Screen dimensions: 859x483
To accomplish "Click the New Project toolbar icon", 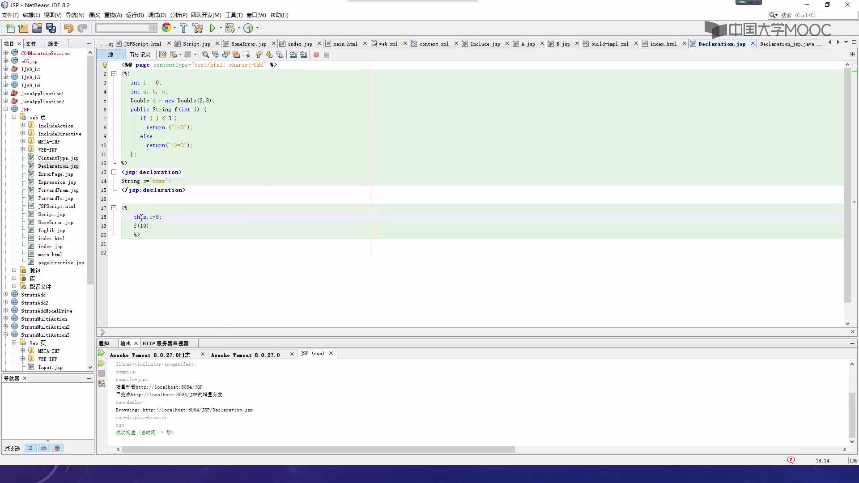I will (23, 28).
